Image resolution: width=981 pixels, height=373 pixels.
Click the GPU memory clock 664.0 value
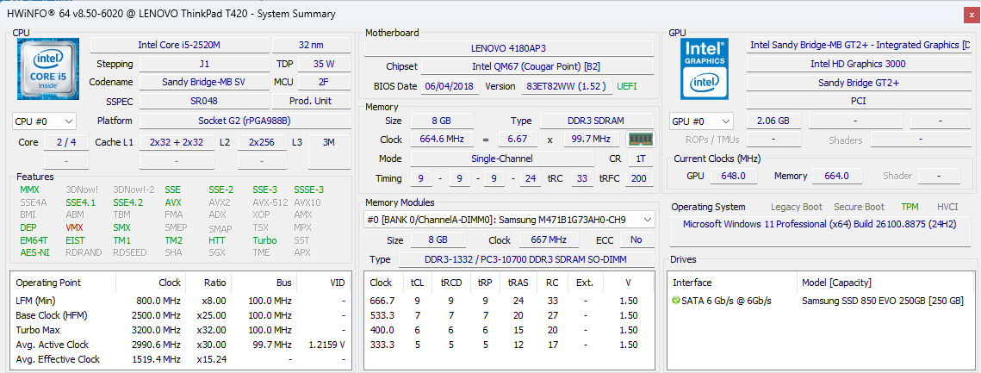pyautogui.click(x=836, y=176)
